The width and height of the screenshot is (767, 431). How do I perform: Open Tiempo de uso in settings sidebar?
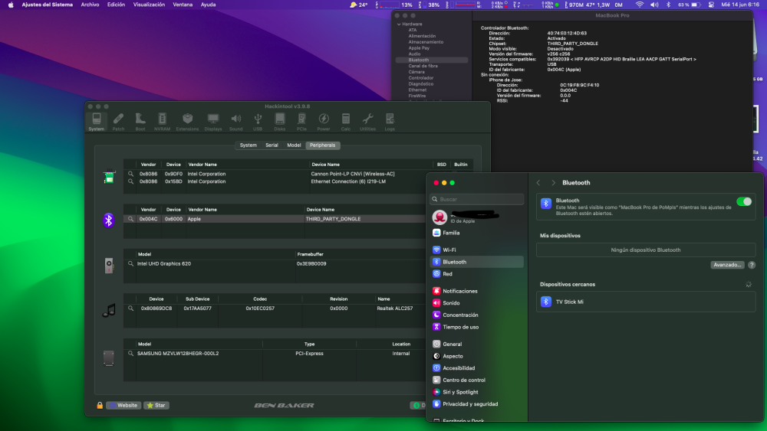[x=477, y=327]
